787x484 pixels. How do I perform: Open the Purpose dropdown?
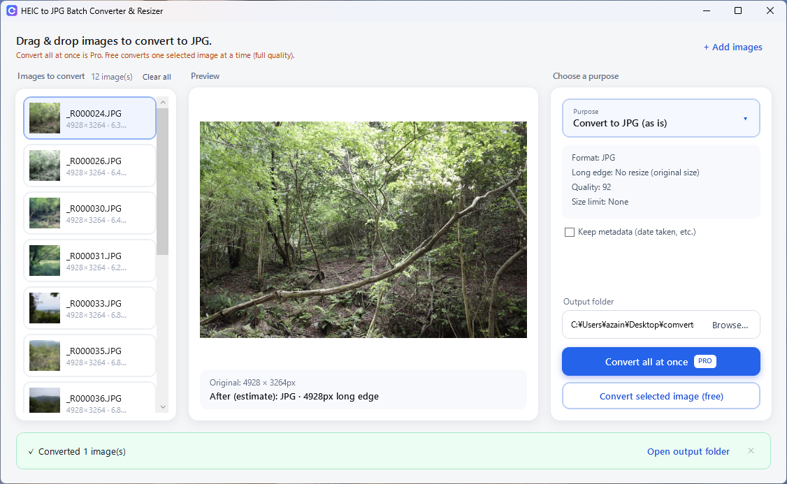660,118
